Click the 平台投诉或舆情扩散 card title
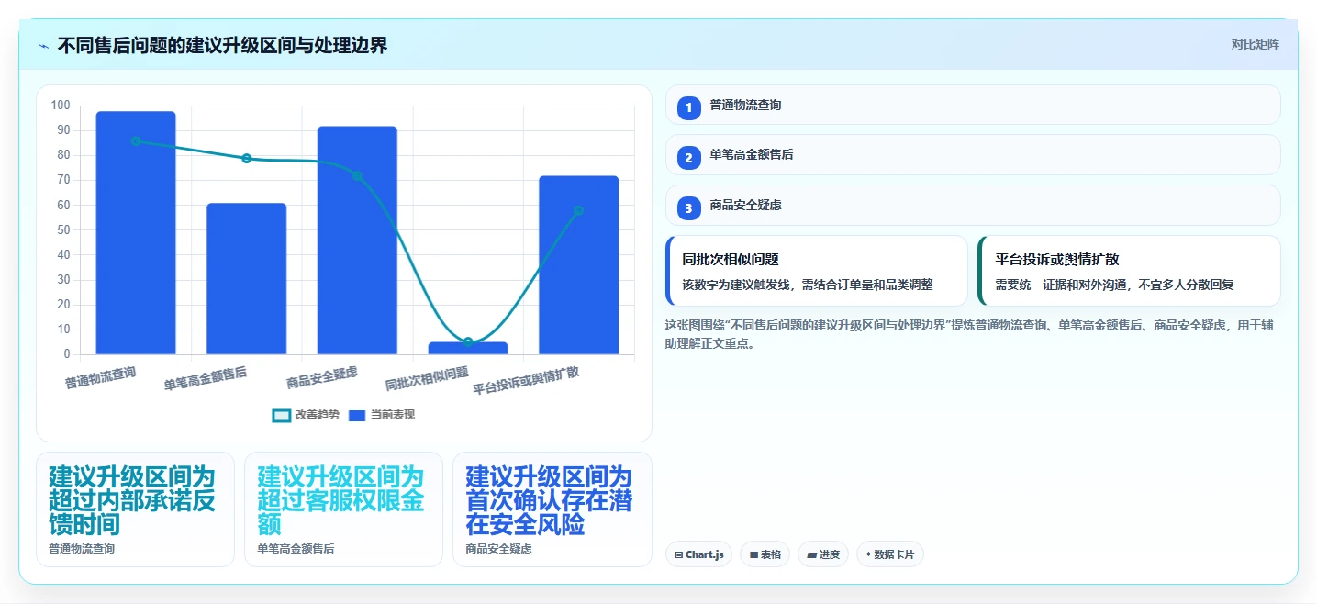Viewport: 1317px width, 604px height. (1057, 260)
